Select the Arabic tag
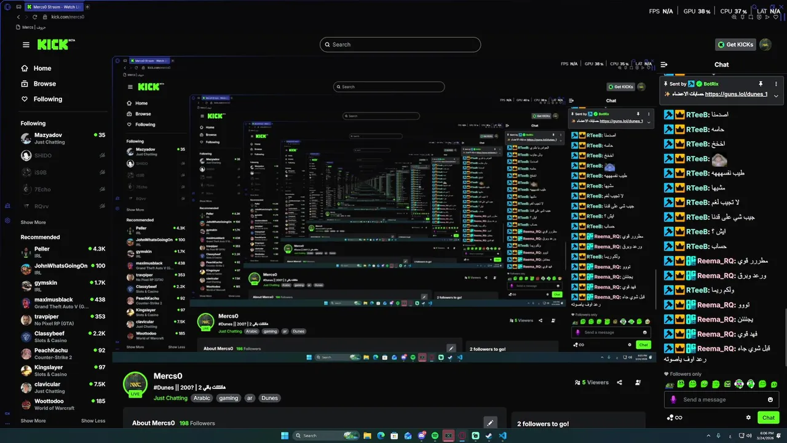Viewport: 787px width, 443px height. tap(202, 398)
